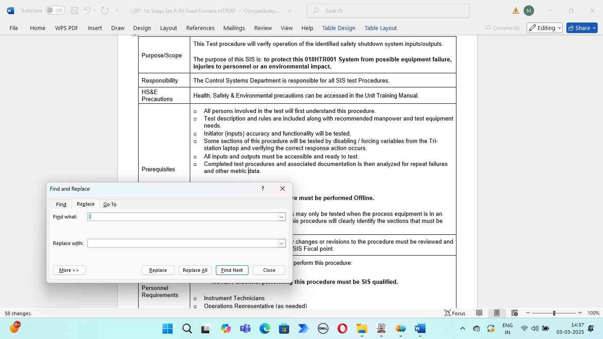The width and height of the screenshot is (603, 339).
Task: Switch to the Go To tab in dialog
Action: point(109,204)
